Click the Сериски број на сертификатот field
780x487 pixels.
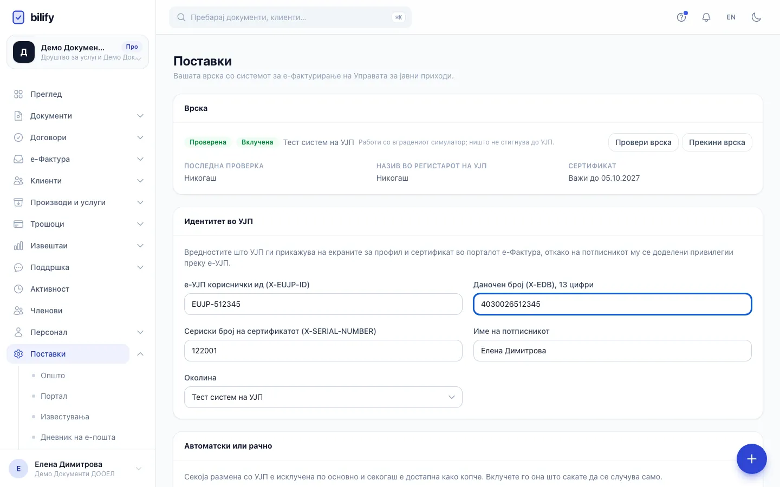coord(323,351)
